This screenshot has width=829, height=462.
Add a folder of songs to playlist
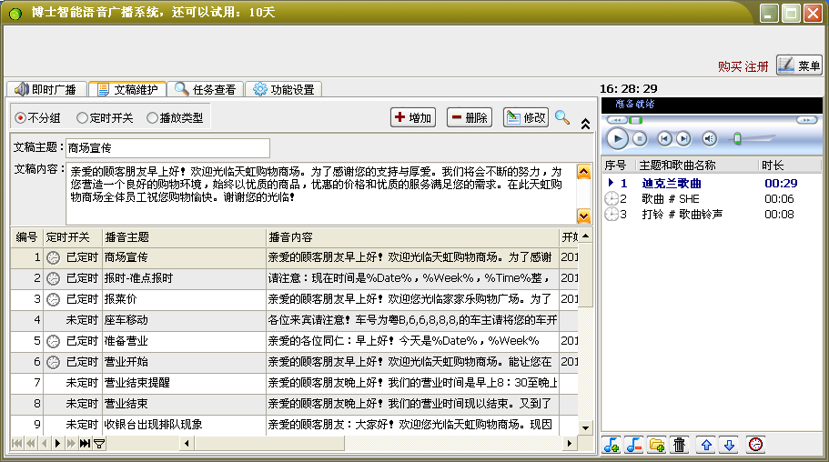(x=657, y=445)
